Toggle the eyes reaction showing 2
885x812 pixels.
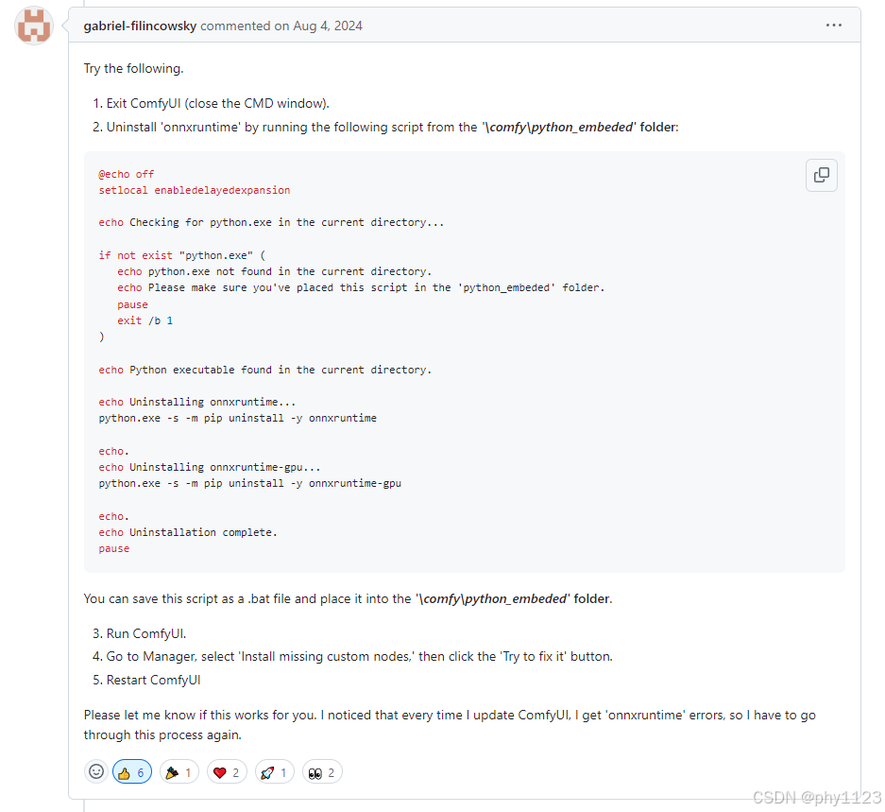[x=322, y=771]
